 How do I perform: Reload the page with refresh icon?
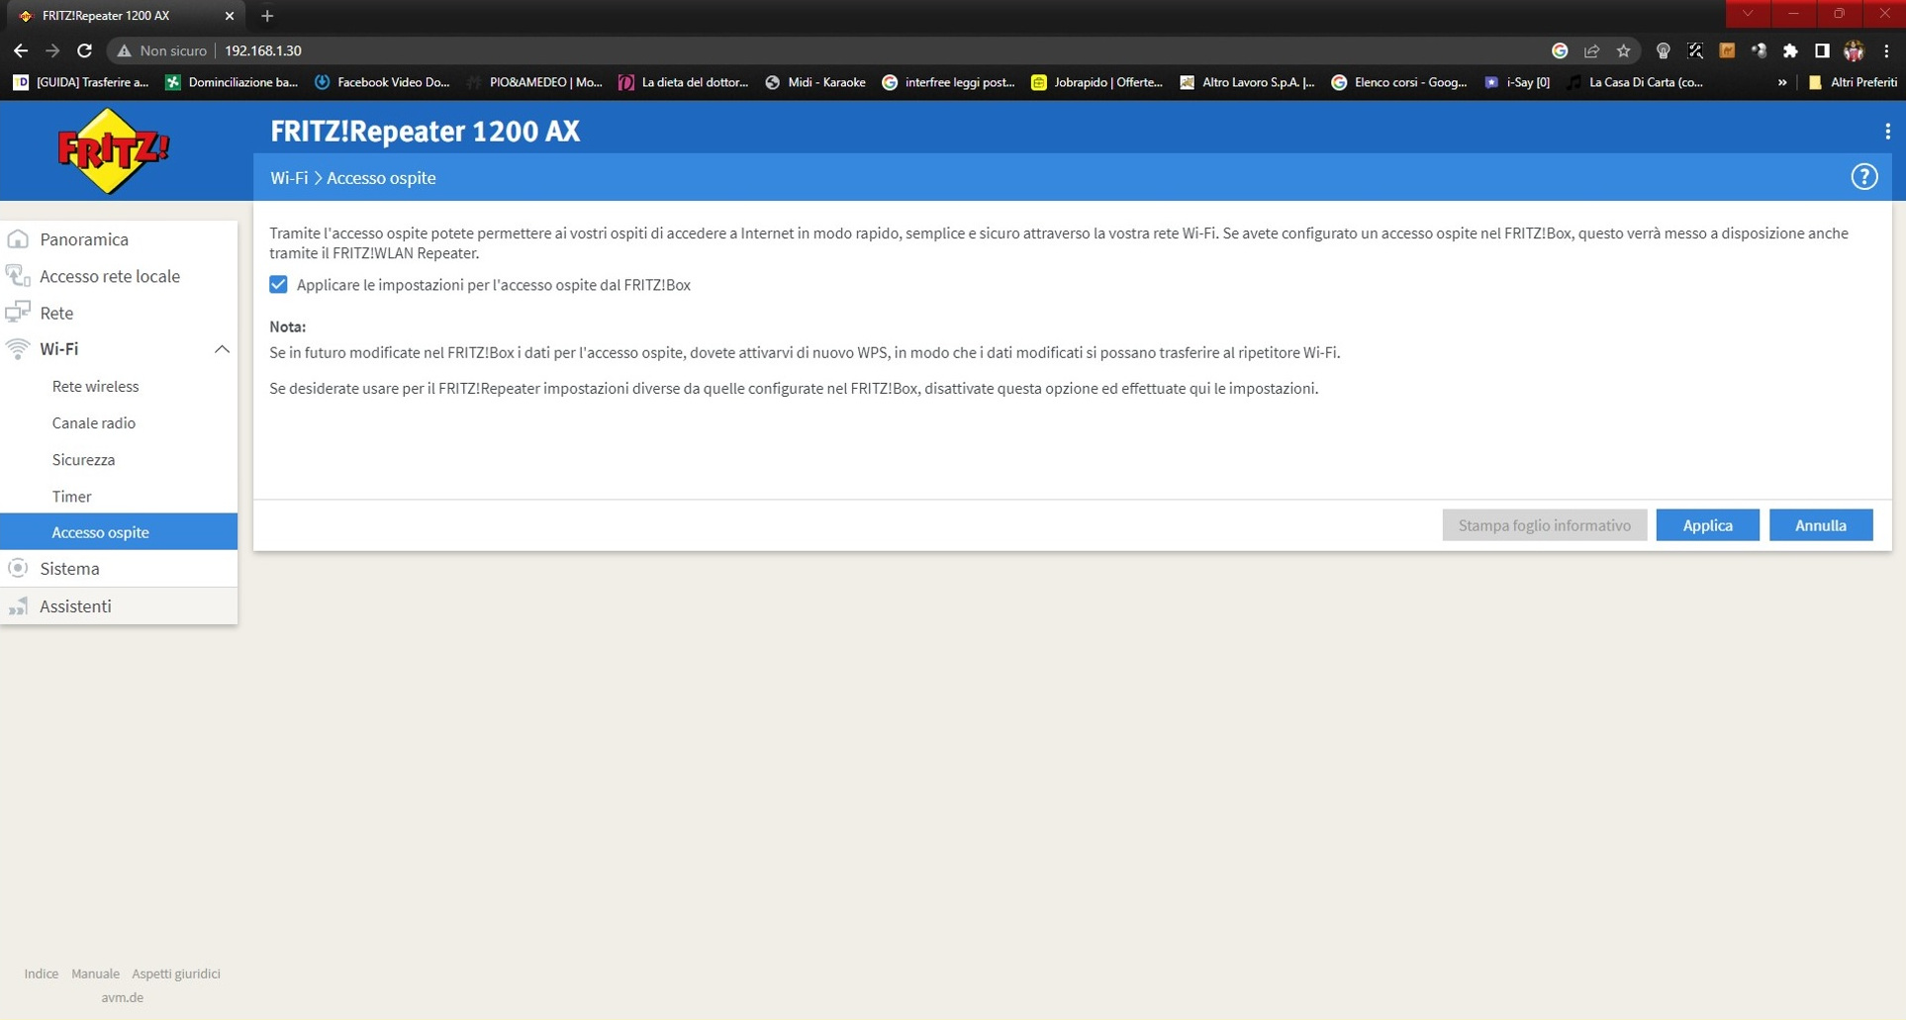point(85,50)
